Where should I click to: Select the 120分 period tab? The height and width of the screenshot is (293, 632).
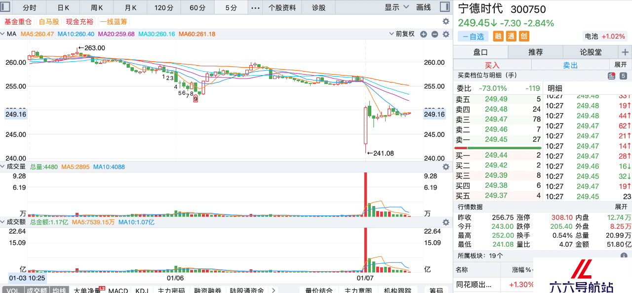click(164, 7)
